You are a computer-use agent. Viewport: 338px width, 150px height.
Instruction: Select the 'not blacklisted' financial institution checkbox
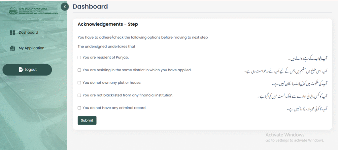pyautogui.click(x=79, y=95)
